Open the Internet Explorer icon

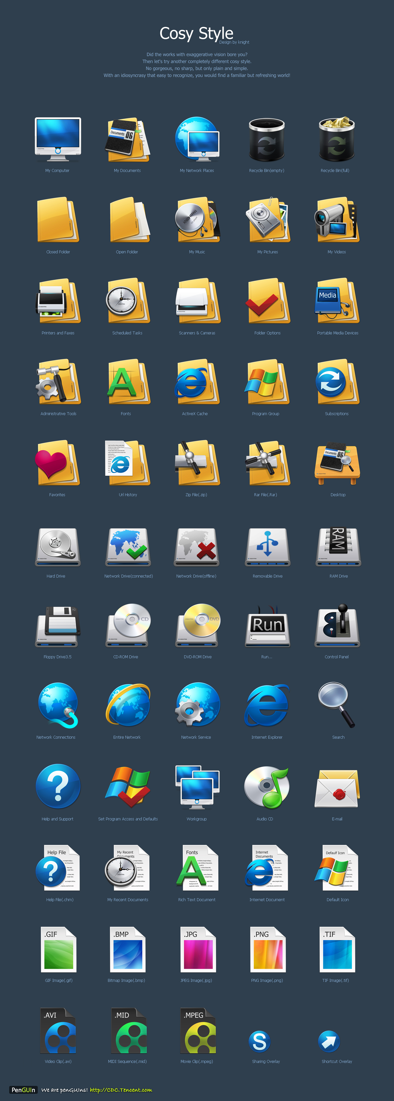pyautogui.click(x=267, y=705)
